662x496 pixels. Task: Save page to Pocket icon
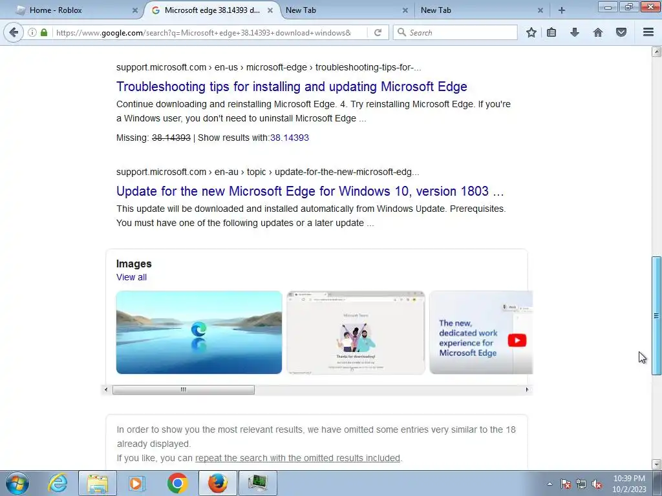click(621, 32)
